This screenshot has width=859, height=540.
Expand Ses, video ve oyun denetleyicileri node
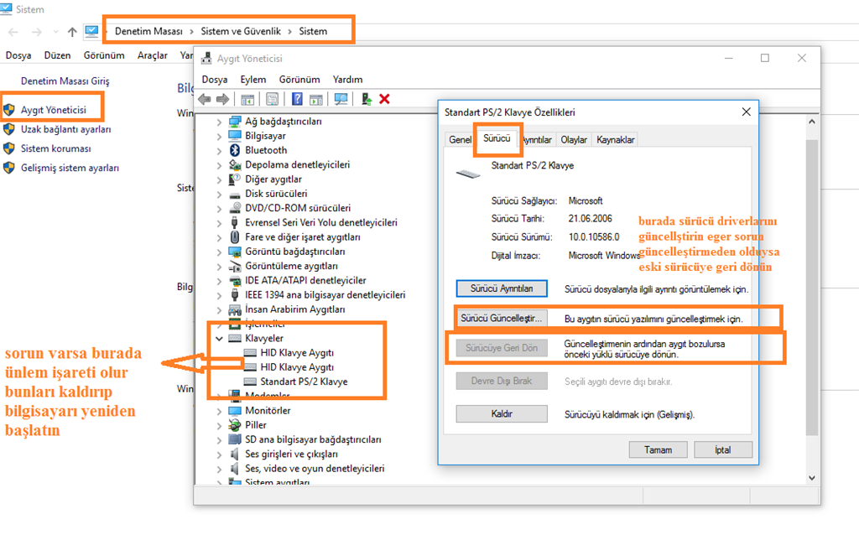(219, 469)
